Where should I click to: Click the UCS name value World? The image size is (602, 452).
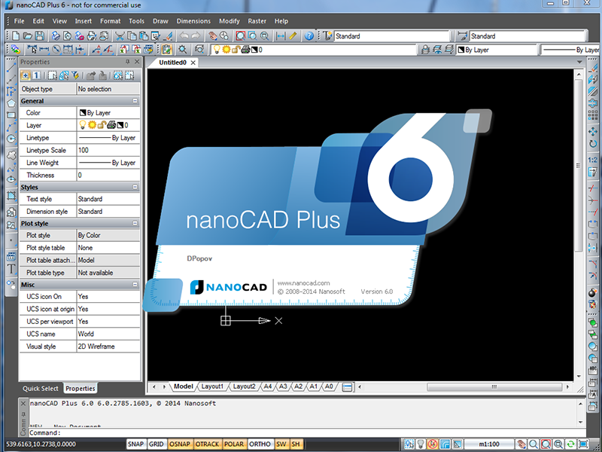tap(108, 334)
